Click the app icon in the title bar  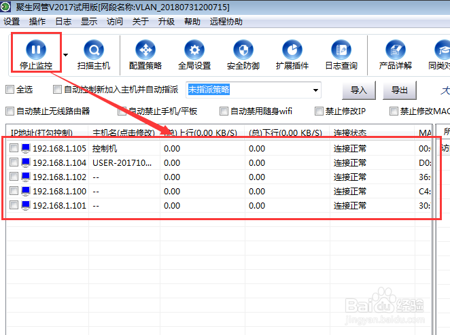(x=5, y=7)
